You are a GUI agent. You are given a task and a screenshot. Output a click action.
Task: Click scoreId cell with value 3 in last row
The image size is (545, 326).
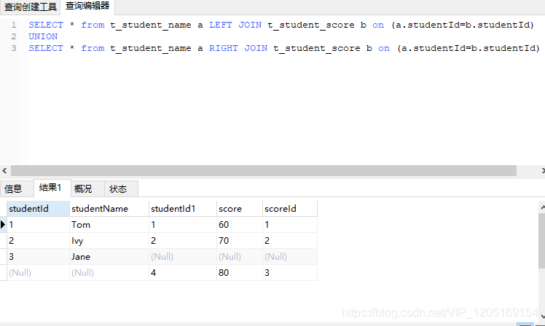[x=289, y=273]
